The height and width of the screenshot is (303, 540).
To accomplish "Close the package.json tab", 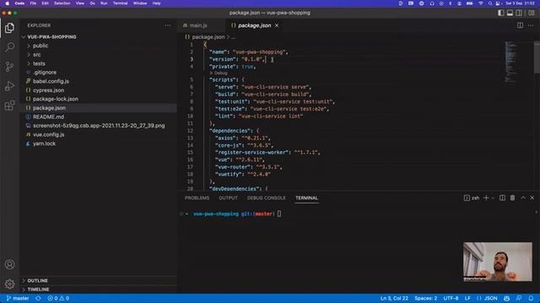I will coord(277,25).
